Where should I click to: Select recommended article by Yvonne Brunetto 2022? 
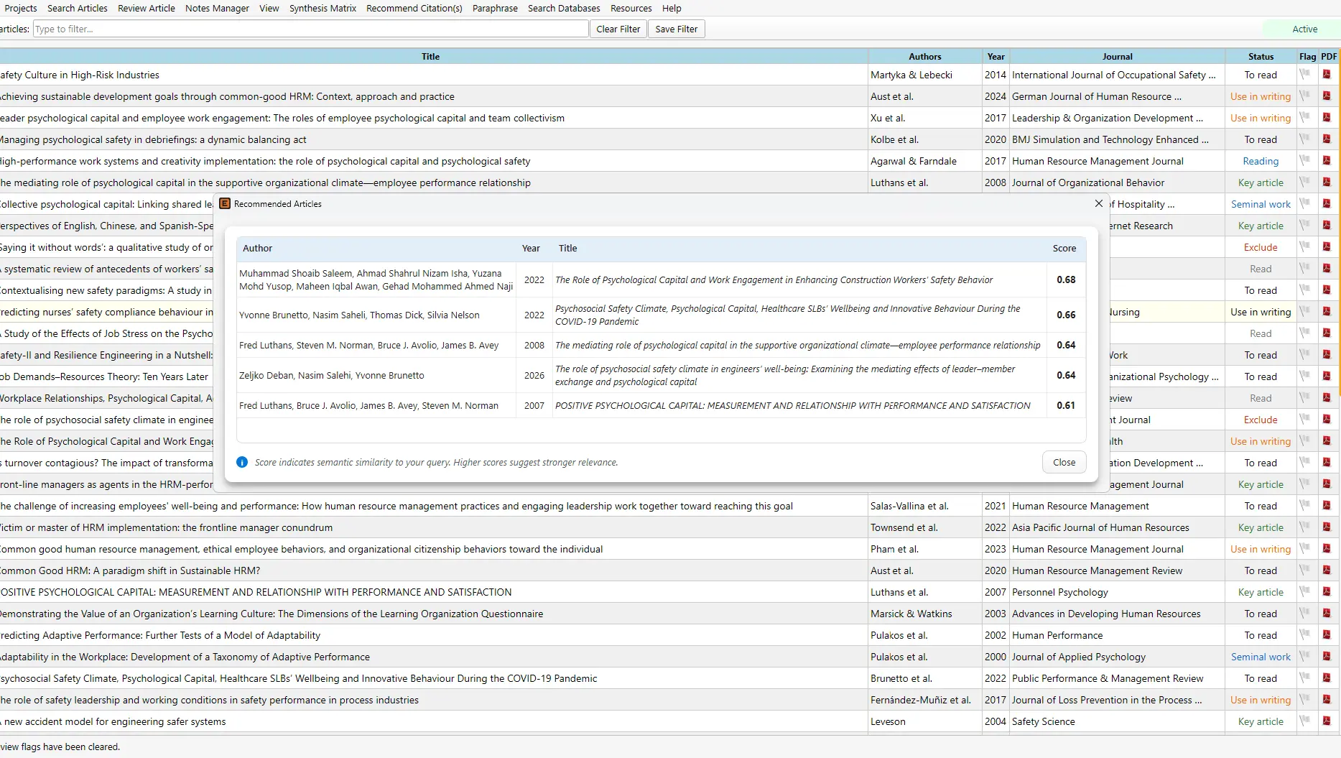pos(661,315)
